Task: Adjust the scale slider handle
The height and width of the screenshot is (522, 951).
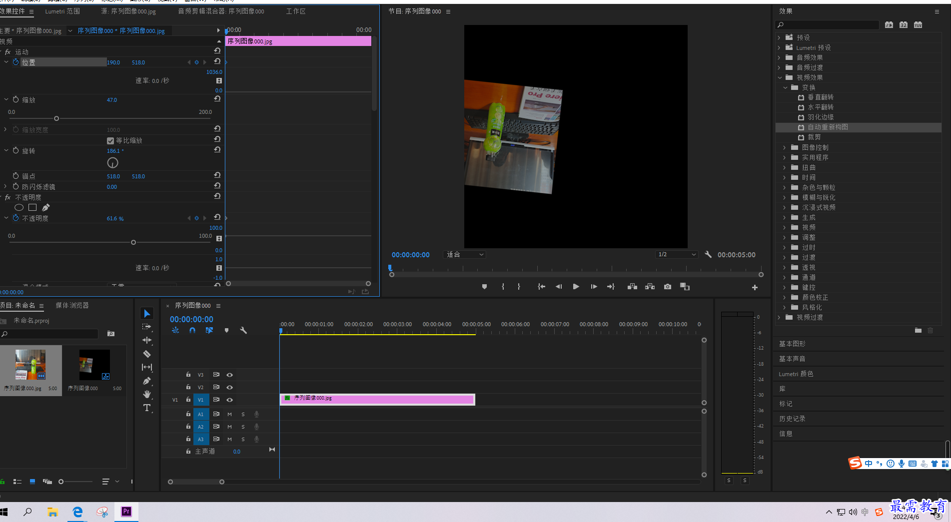Action: (56, 118)
